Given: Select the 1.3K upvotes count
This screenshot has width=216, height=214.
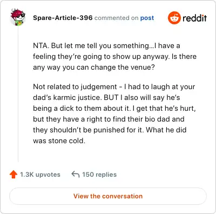Looking at the screenshot, I should click(40, 175).
